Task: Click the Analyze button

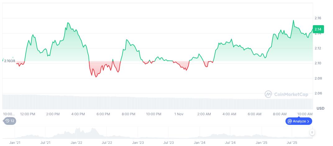Action: pos(299,121)
